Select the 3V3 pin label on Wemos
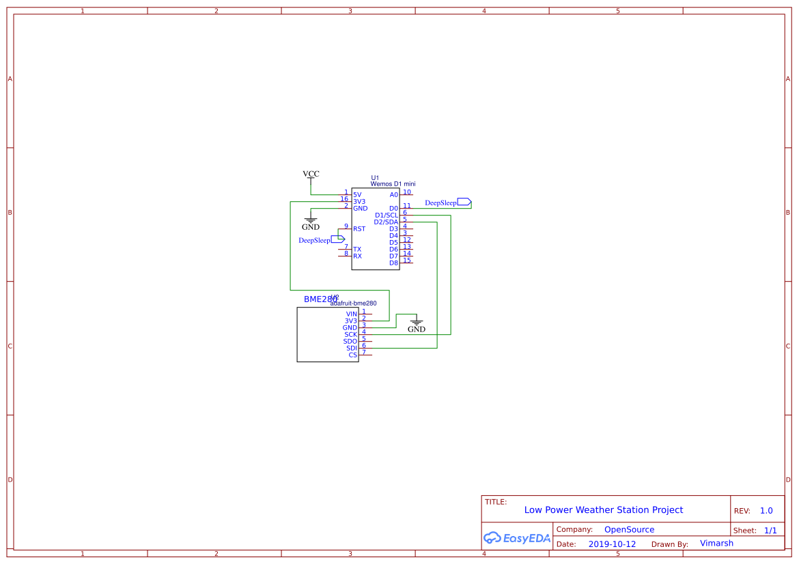799x564 pixels. (359, 202)
